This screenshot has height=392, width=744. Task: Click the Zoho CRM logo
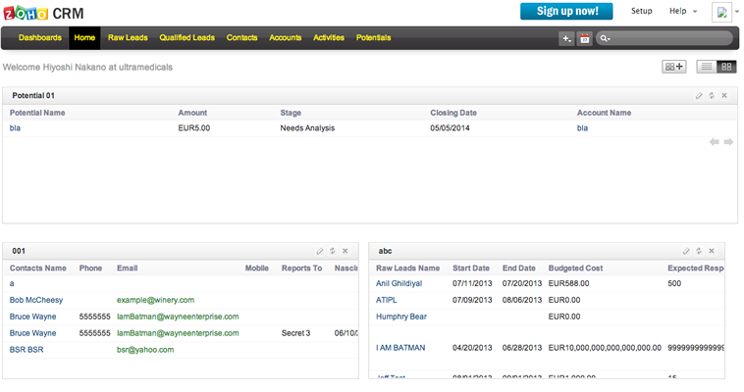[x=42, y=12]
